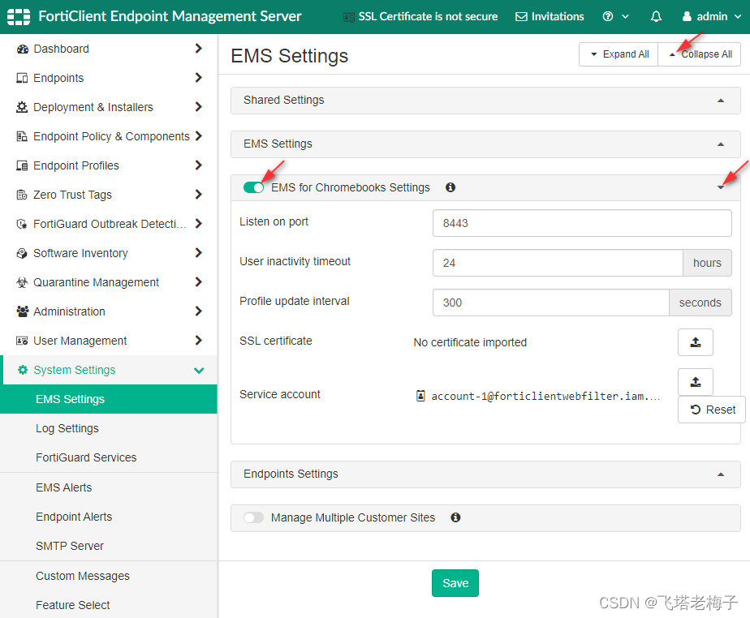Click the service account file icon
The image size is (750, 618).
pyautogui.click(x=420, y=396)
